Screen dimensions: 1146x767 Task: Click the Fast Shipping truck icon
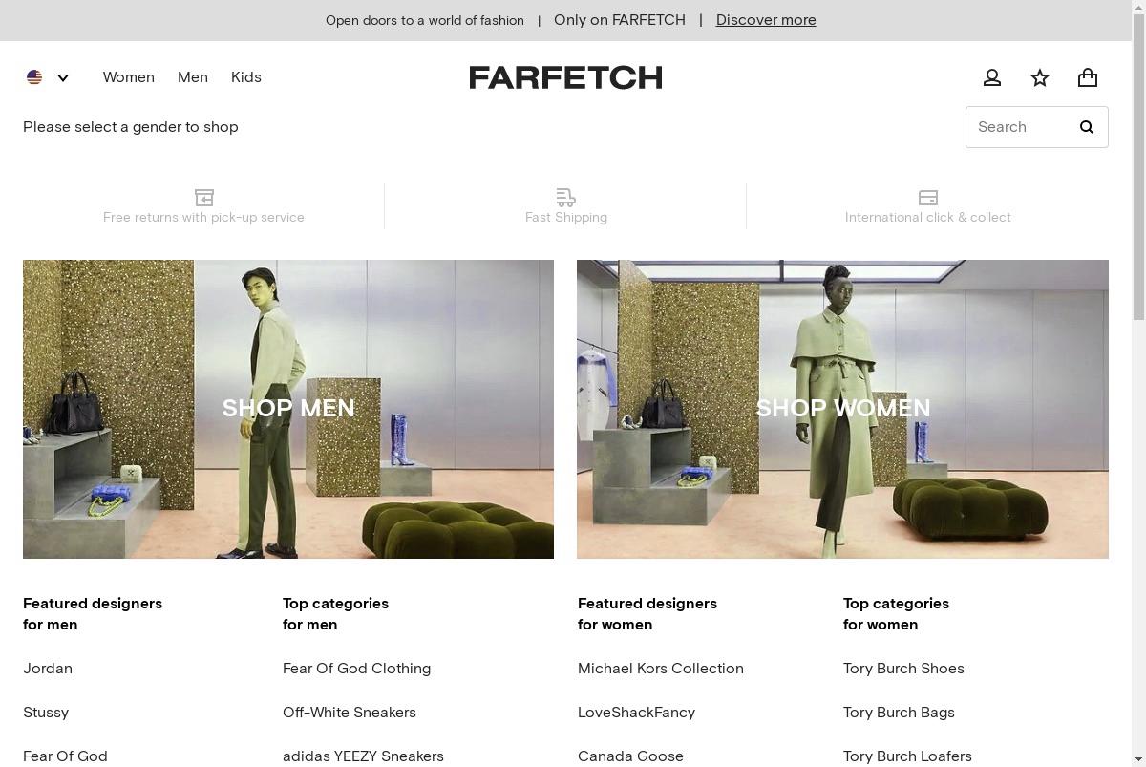[566, 198]
